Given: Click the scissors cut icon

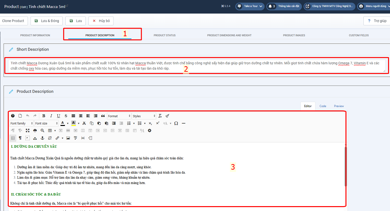Looking at the screenshot, I should tap(84, 123).
